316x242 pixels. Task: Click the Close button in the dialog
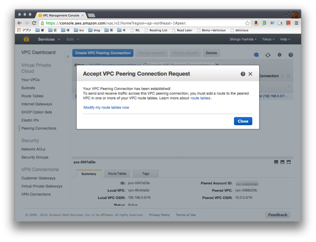pyautogui.click(x=243, y=121)
